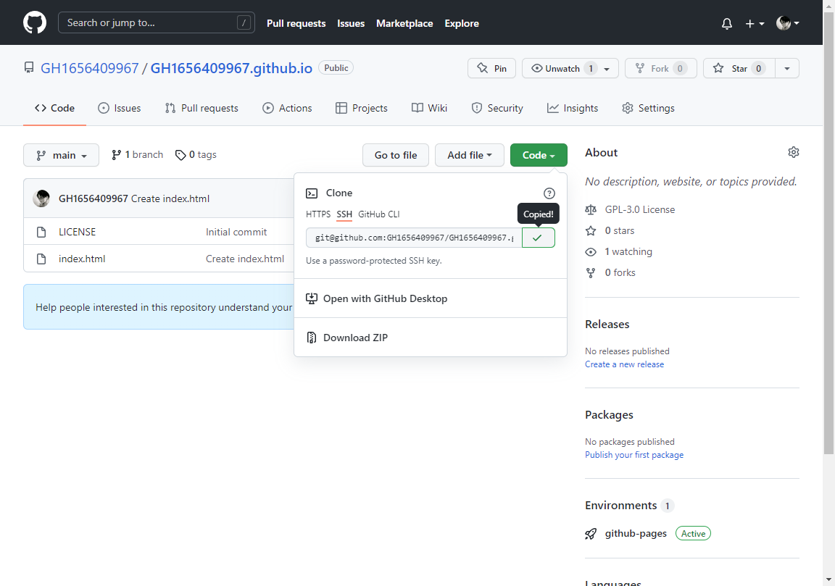Click the index.html file icon
This screenshot has width=835, height=586.
point(41,259)
